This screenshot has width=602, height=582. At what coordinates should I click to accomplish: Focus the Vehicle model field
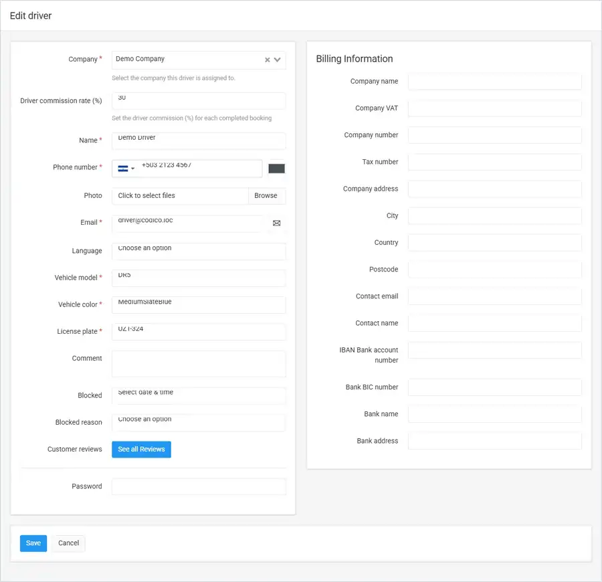point(199,278)
